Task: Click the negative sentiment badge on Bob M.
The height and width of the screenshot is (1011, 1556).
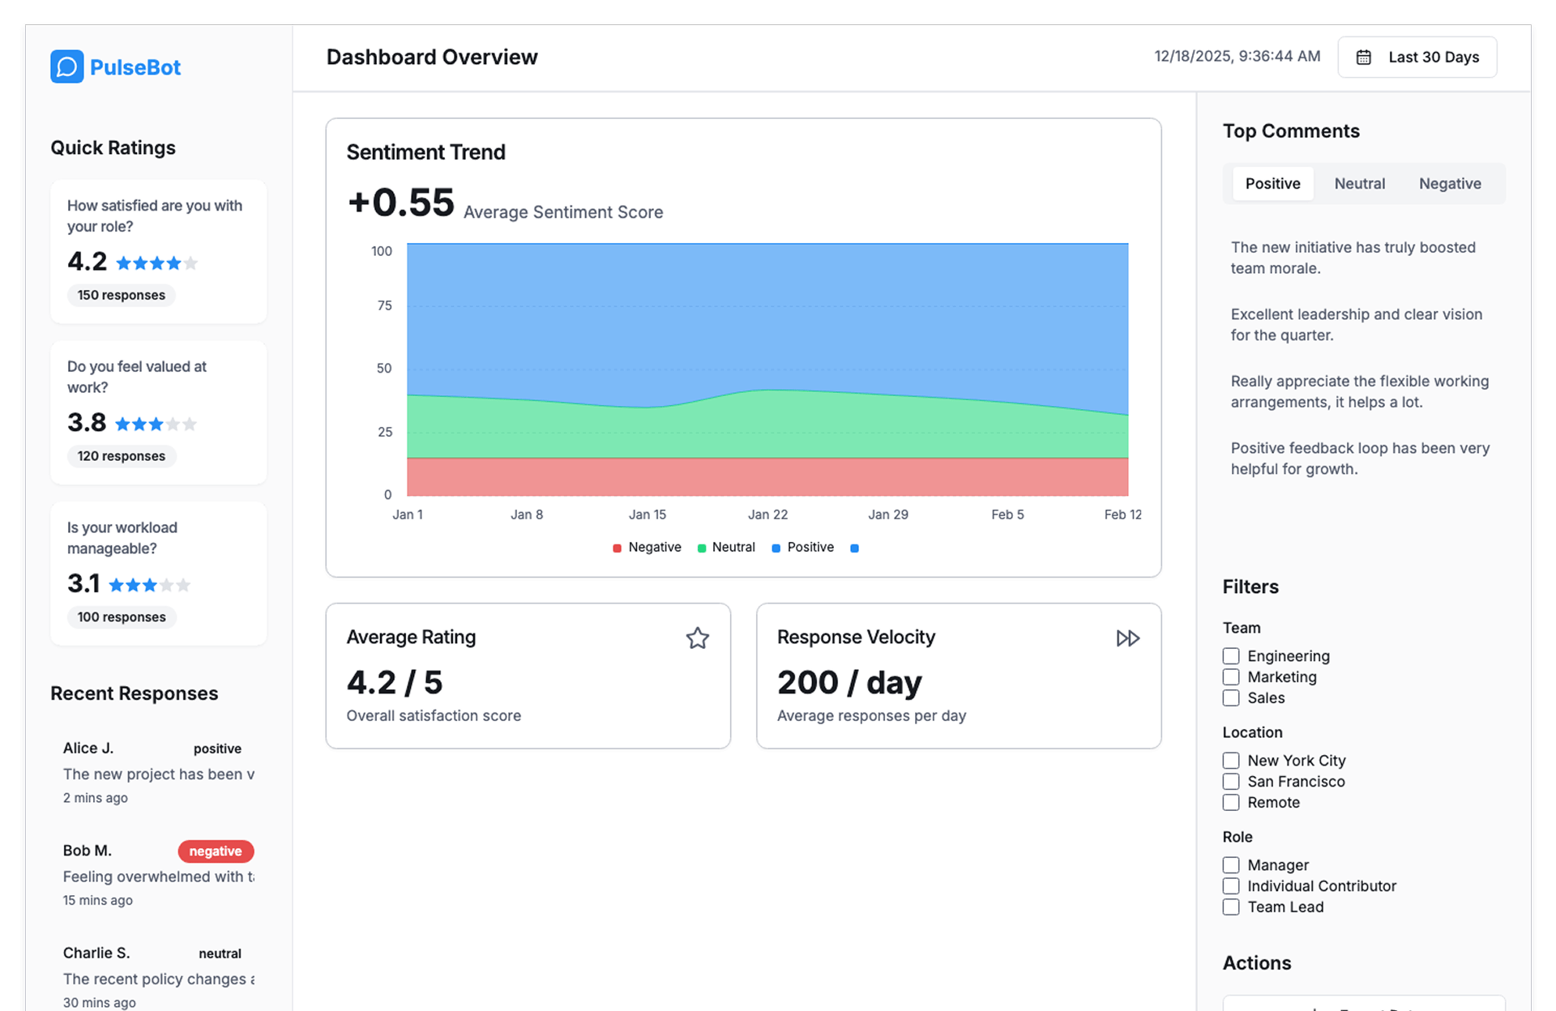Action: (x=216, y=851)
